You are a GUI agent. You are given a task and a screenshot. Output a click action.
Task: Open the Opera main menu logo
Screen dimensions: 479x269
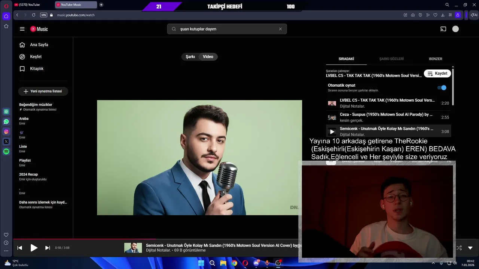pyautogui.click(x=6, y=6)
